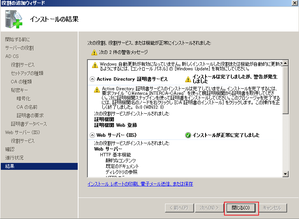Collapse the Active Directory 証明書サービス section
Viewport: 299px width, 219px height.
click(x=92, y=79)
